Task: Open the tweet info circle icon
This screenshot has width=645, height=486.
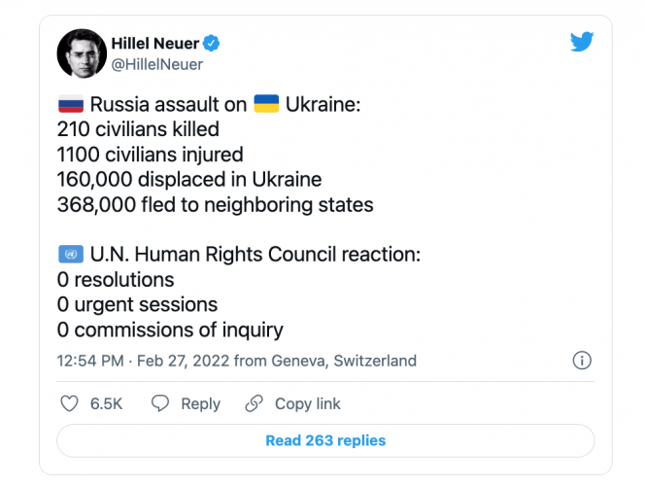Action: pos(582,361)
